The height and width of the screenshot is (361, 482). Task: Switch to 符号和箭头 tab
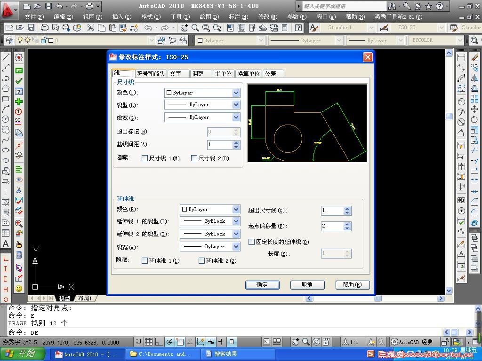click(151, 74)
